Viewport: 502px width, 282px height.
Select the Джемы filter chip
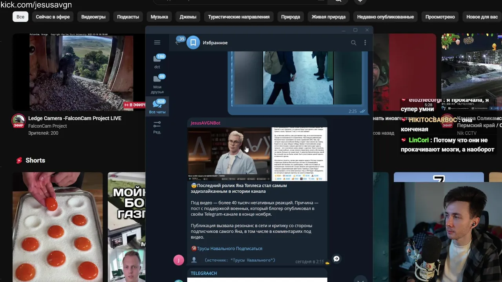coord(188,17)
